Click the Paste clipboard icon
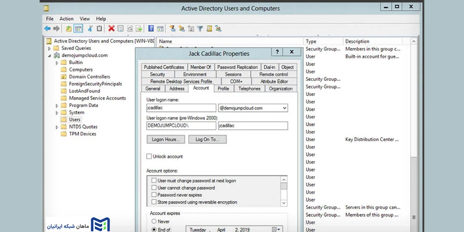This screenshot has height=232, width=464. coord(99,28)
